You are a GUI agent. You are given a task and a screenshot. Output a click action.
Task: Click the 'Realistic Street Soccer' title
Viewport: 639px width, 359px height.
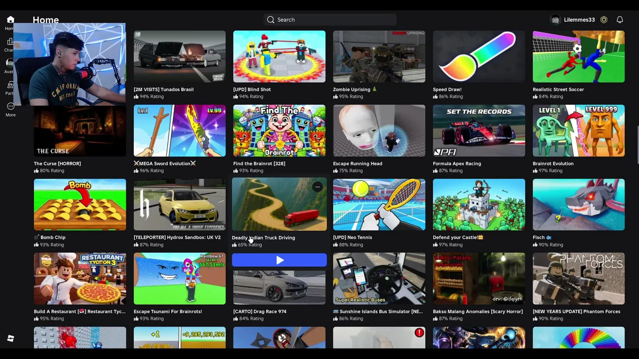[558, 90]
